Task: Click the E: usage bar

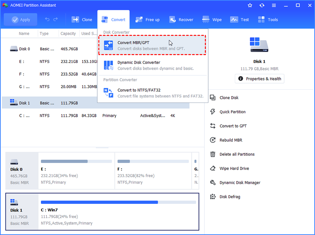Action: (76, 161)
